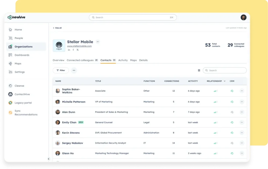The image size is (268, 169).
Task: Expand the more options menu beside Filter
Action: 74,70
